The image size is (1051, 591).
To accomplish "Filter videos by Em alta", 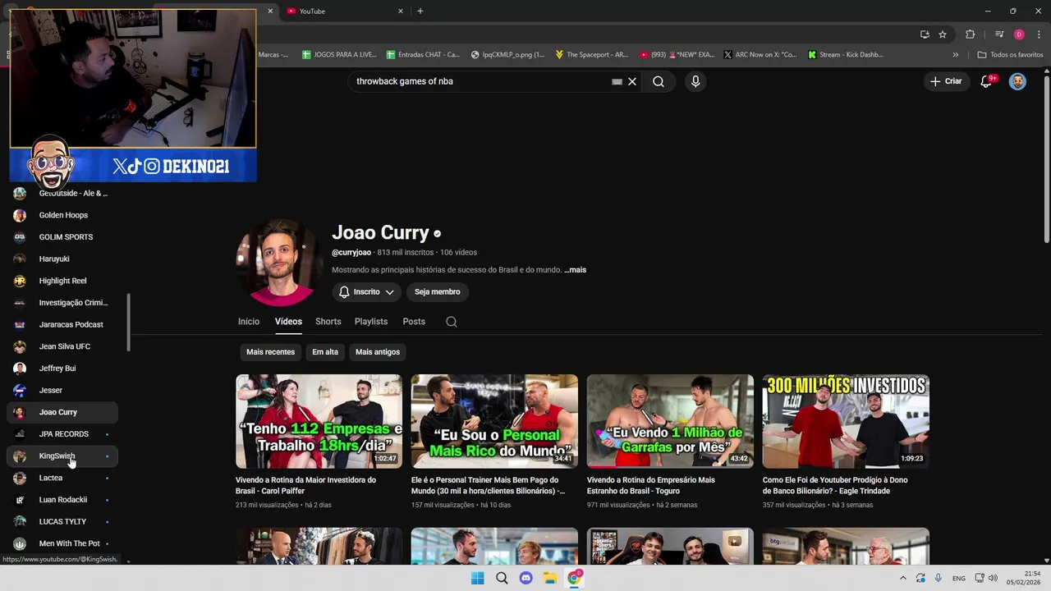I will click(x=325, y=352).
